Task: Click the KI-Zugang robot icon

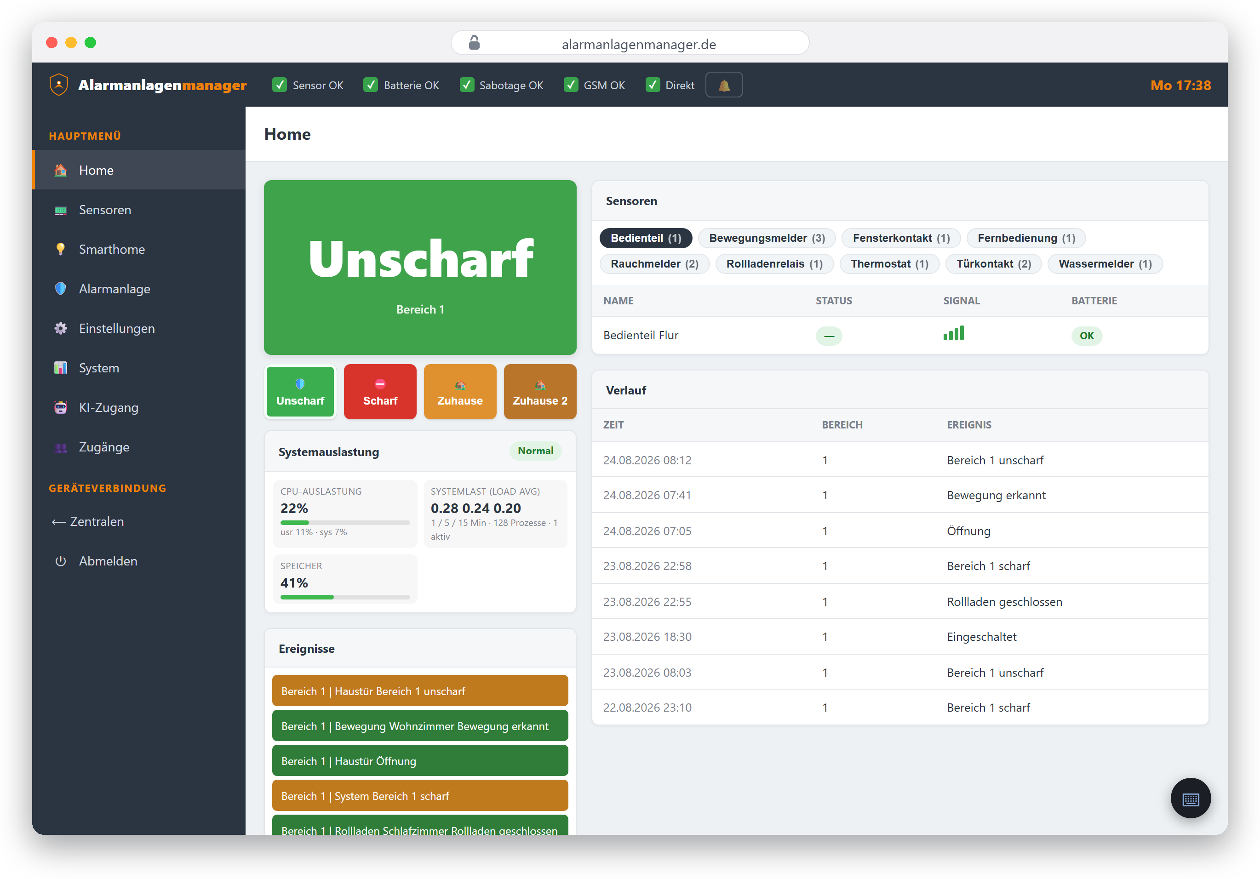Action: [60, 407]
